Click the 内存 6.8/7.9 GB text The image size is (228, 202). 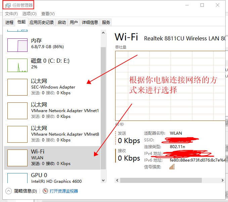pos(47,47)
